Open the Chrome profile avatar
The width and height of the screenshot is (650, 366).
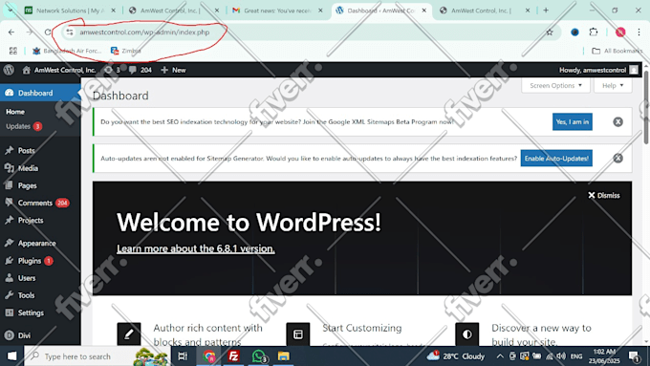620,32
